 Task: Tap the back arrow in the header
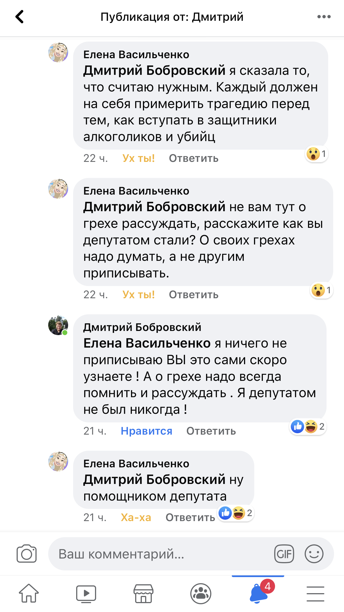tap(19, 17)
